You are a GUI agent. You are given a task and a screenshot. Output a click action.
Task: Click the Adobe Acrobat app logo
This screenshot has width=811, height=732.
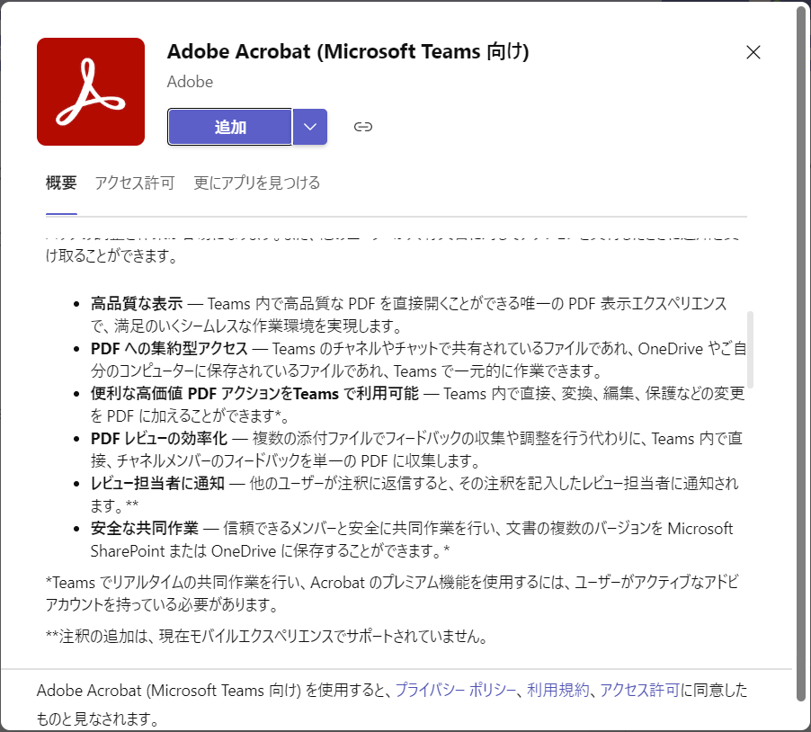click(91, 92)
